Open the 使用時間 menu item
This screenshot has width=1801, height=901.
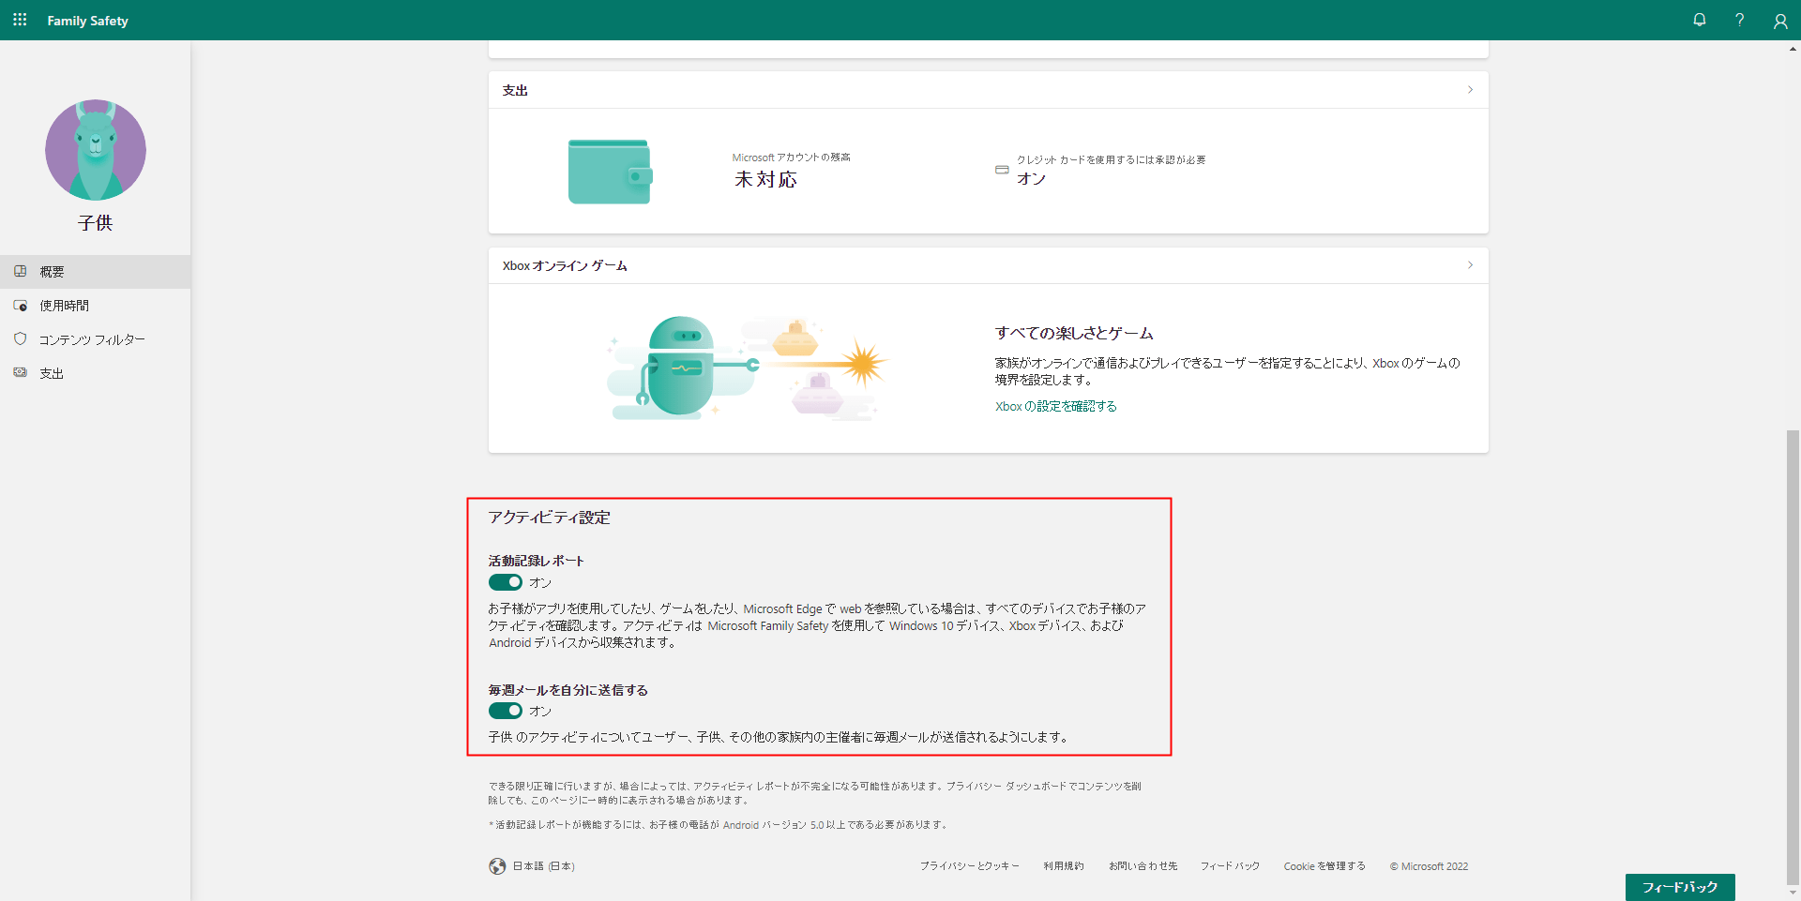96,306
